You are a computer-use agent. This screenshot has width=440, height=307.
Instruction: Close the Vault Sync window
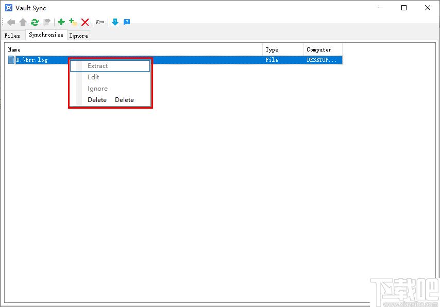point(427,8)
